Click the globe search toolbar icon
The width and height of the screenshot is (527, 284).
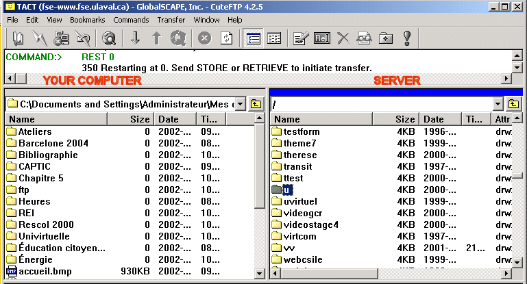click(108, 38)
